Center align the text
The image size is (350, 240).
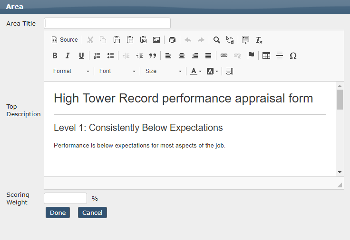[182, 55]
